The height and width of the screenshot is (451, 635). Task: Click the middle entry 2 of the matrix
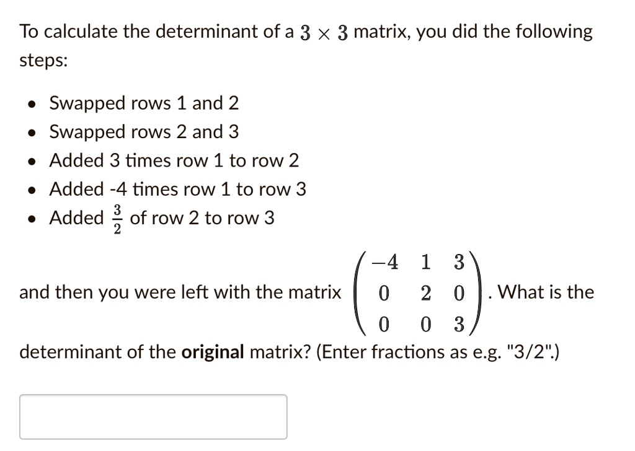pyautogui.click(x=425, y=293)
